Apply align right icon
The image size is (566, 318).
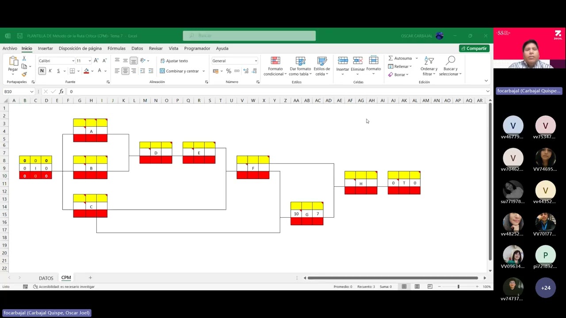tap(134, 71)
